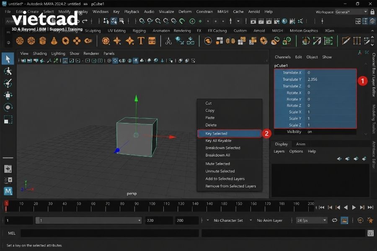Open the Modeling Toolkit side tab
Image resolution: width=377 pixels, height=251 pixels.
click(373, 119)
